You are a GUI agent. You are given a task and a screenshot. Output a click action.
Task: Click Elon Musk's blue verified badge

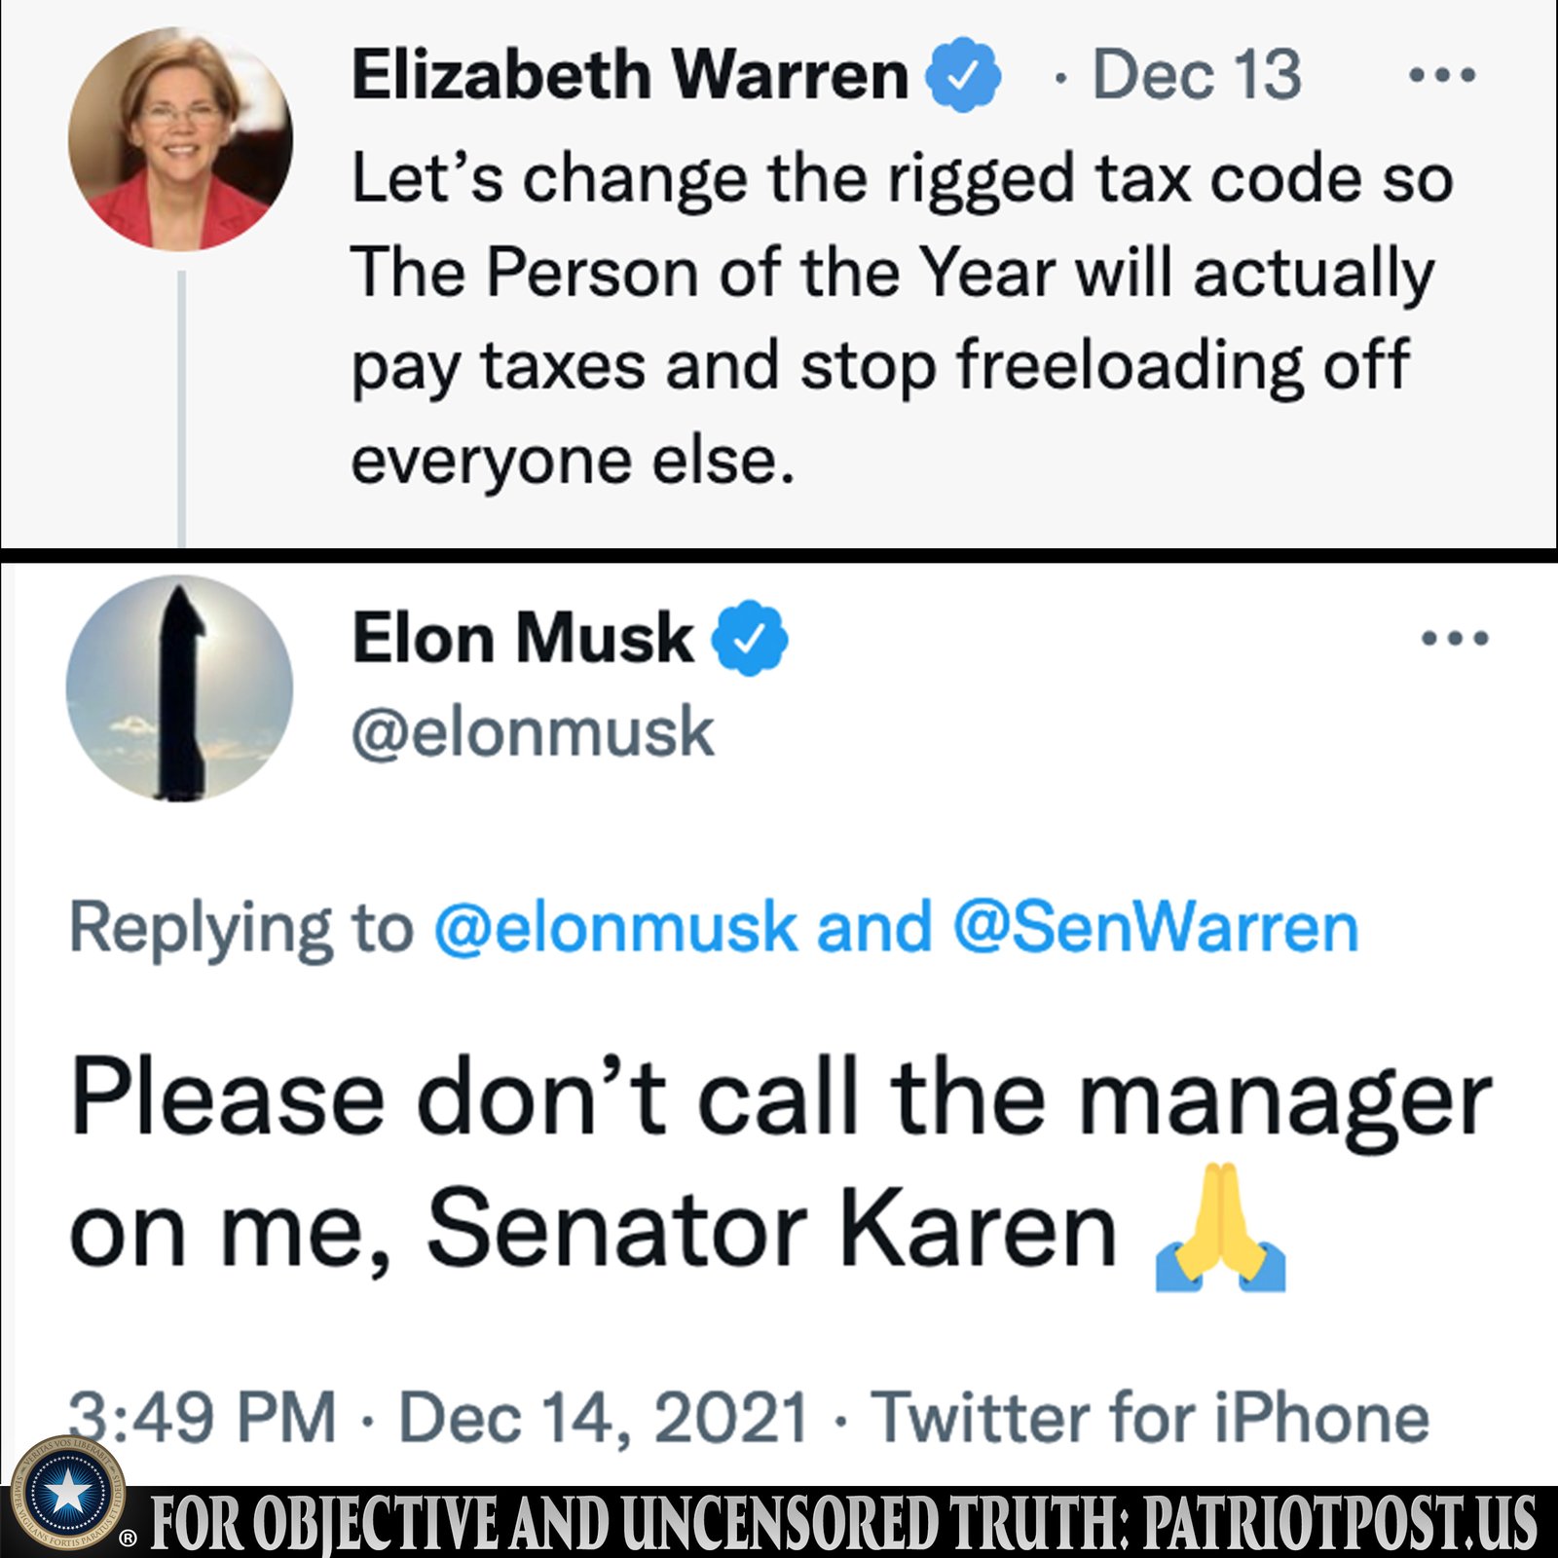tap(749, 639)
